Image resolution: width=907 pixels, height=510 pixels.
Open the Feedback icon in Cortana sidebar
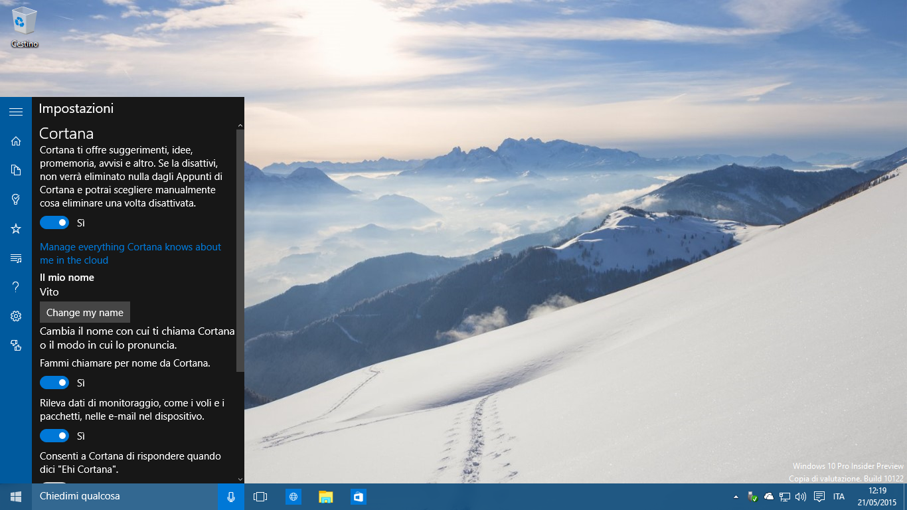click(16, 345)
